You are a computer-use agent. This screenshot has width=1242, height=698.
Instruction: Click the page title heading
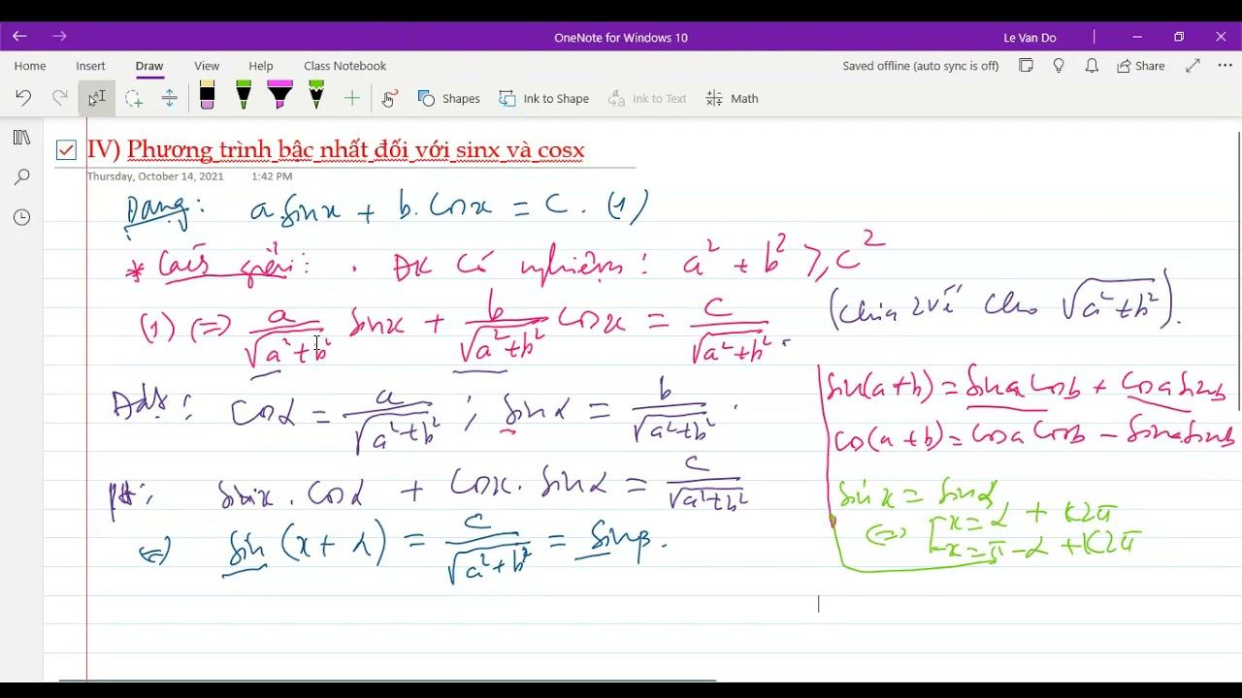pos(336,149)
